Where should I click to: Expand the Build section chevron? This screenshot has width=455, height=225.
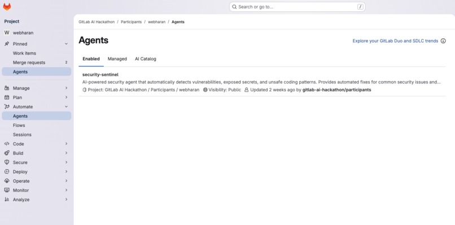tap(66, 153)
